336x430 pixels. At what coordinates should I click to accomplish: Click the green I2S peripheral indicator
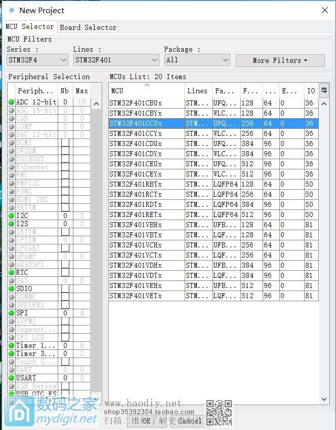coord(11,224)
